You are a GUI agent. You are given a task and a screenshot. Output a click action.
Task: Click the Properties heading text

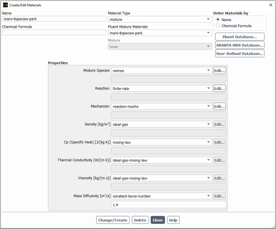coord(58,63)
